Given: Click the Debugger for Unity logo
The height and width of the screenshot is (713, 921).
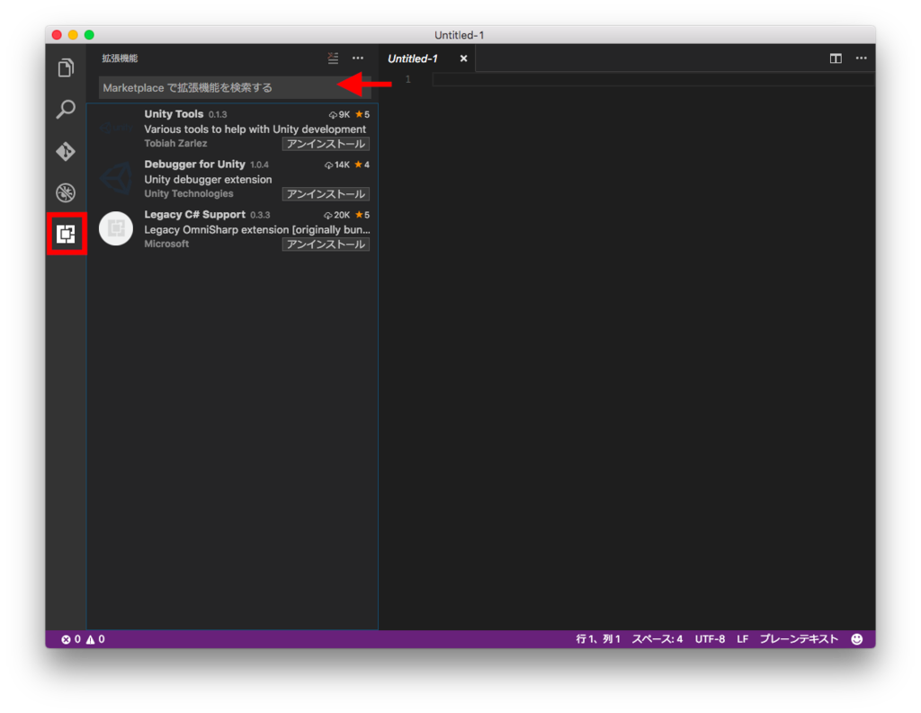Looking at the screenshot, I should 116,178.
